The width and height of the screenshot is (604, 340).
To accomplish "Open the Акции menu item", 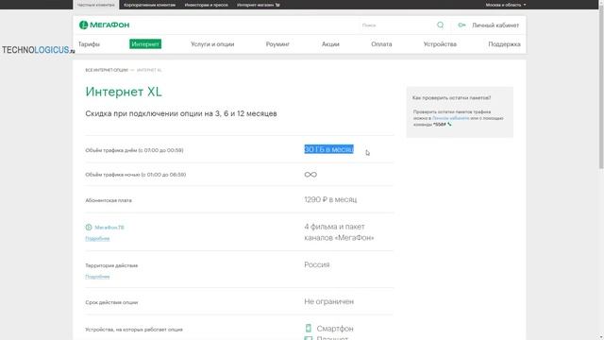I will pos(330,44).
